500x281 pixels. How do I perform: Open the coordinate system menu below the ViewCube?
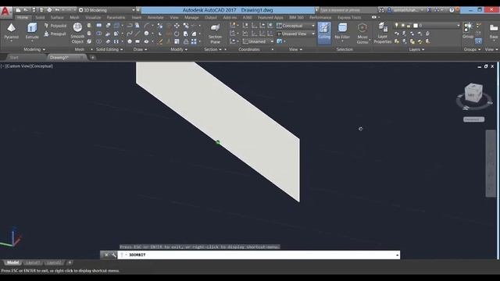(x=474, y=119)
